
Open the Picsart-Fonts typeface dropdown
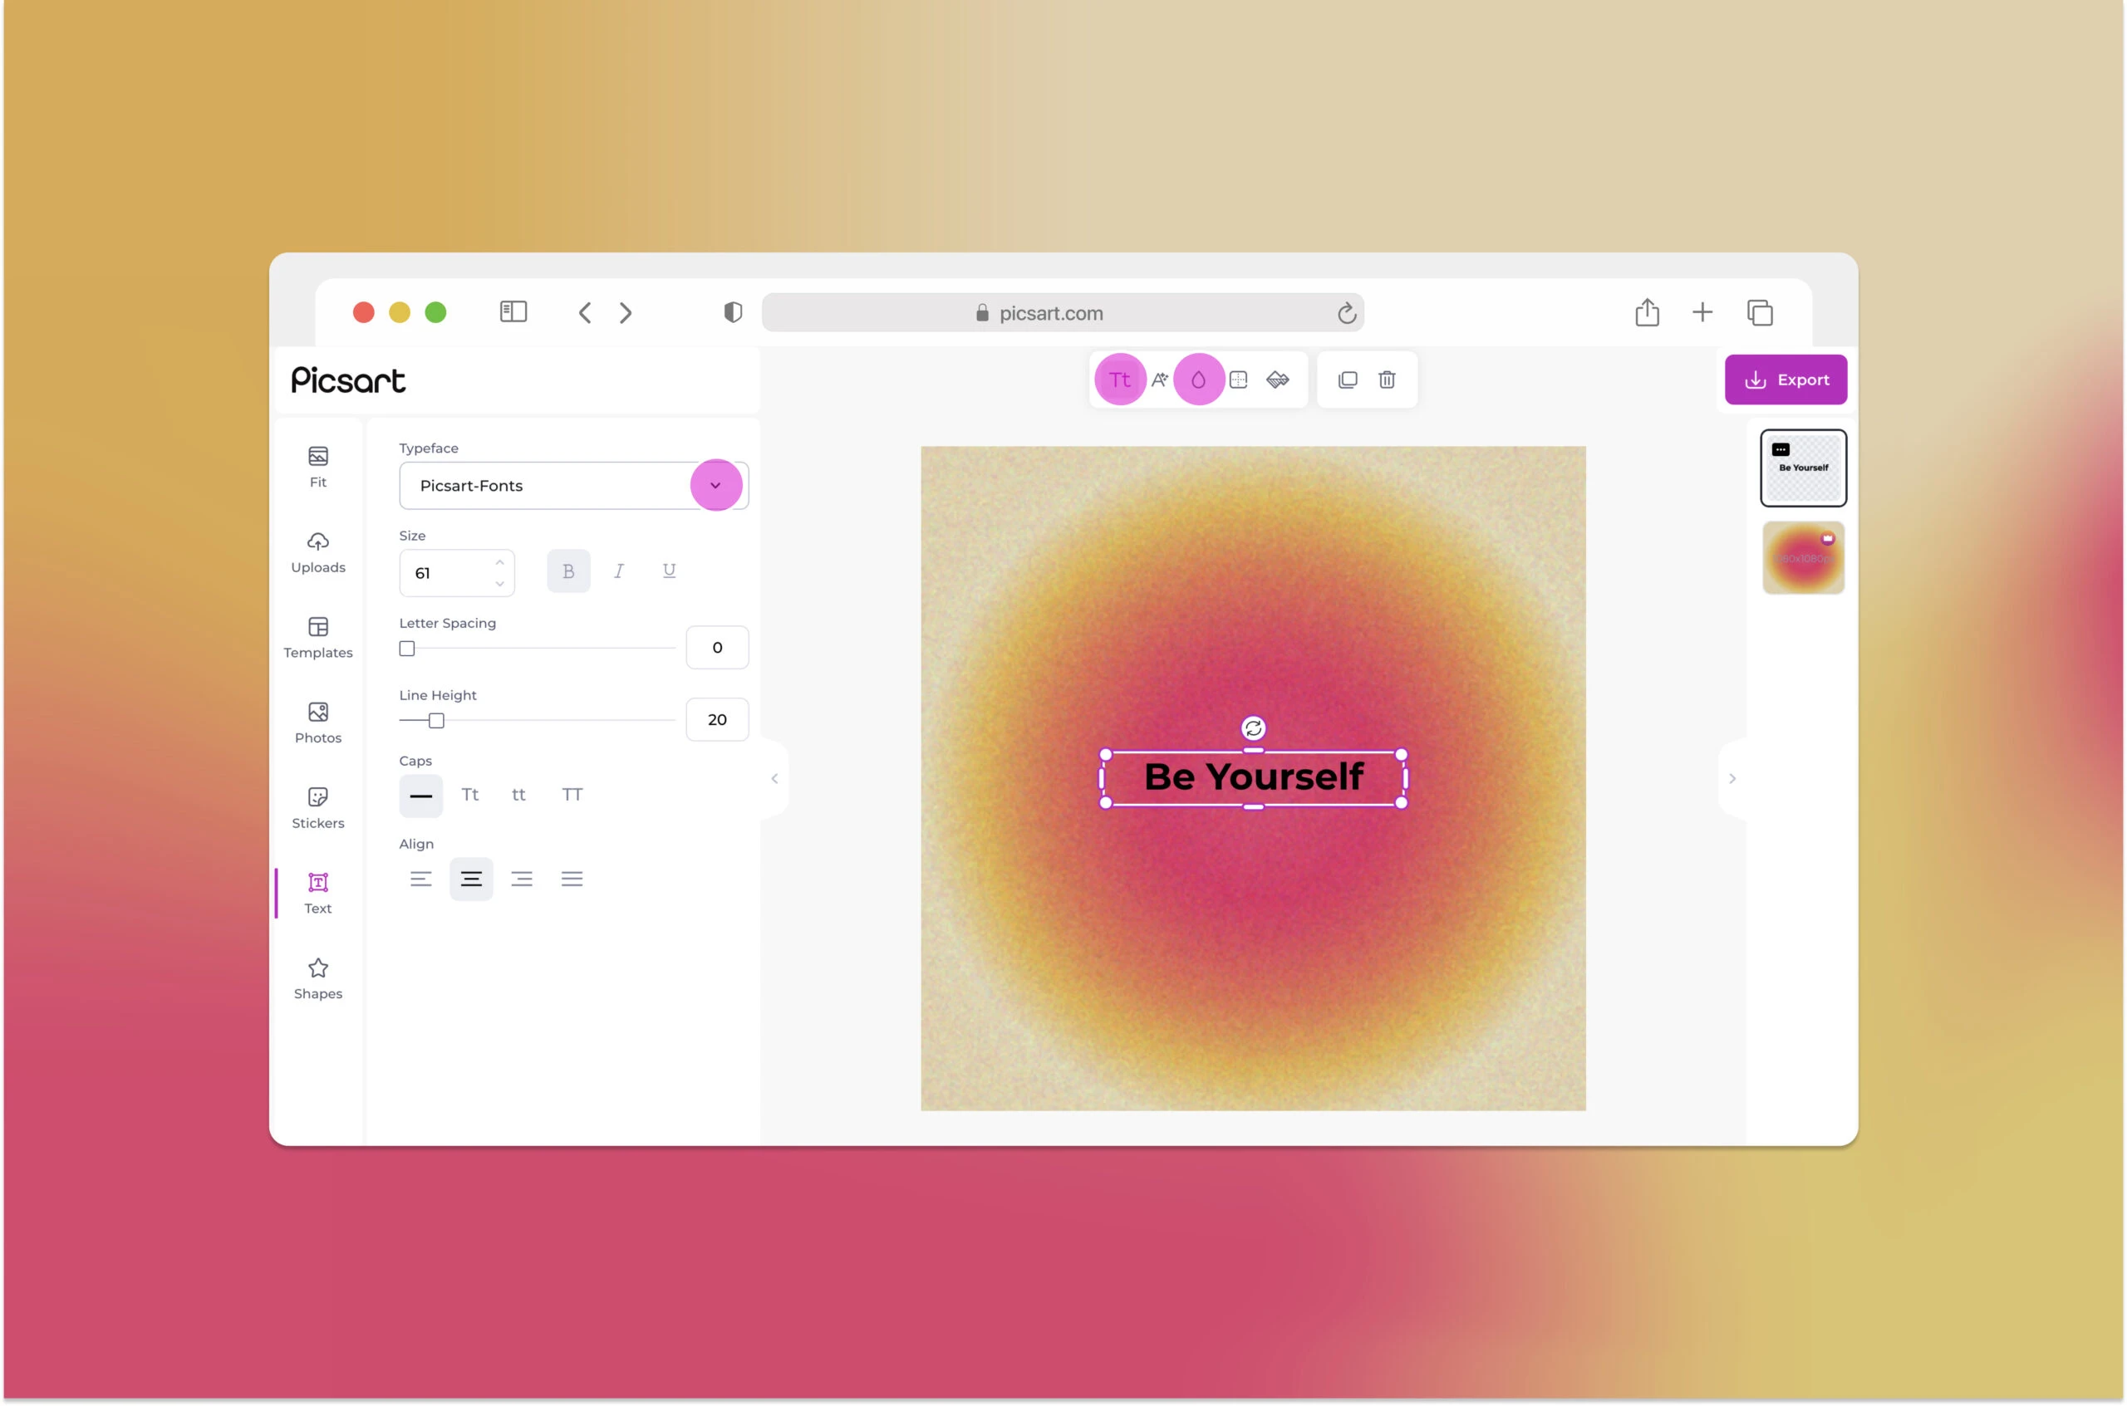(x=715, y=485)
